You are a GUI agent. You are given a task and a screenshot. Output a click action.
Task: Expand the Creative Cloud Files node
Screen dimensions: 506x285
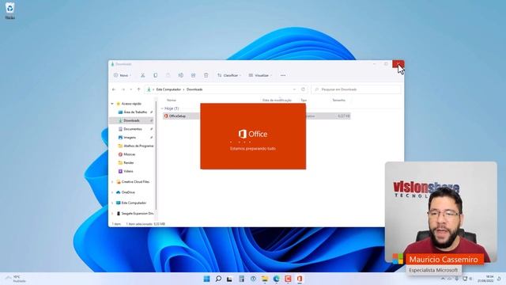click(x=112, y=182)
